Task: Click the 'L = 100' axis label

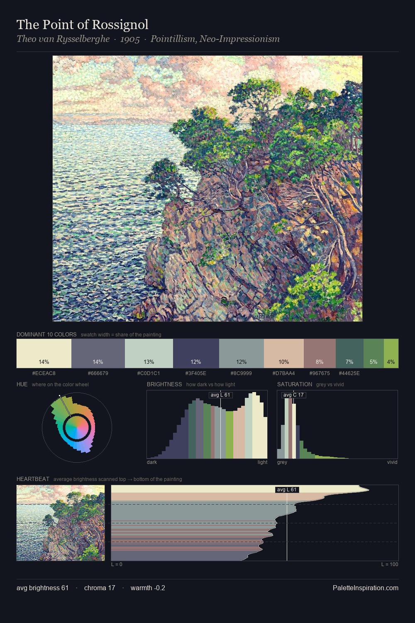Action: click(390, 564)
